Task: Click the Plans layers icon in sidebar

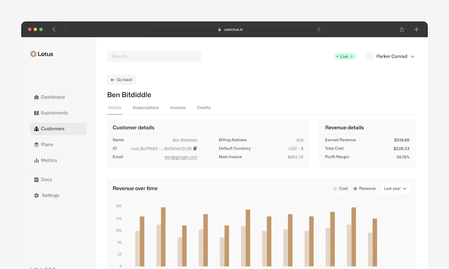Action: click(x=36, y=144)
